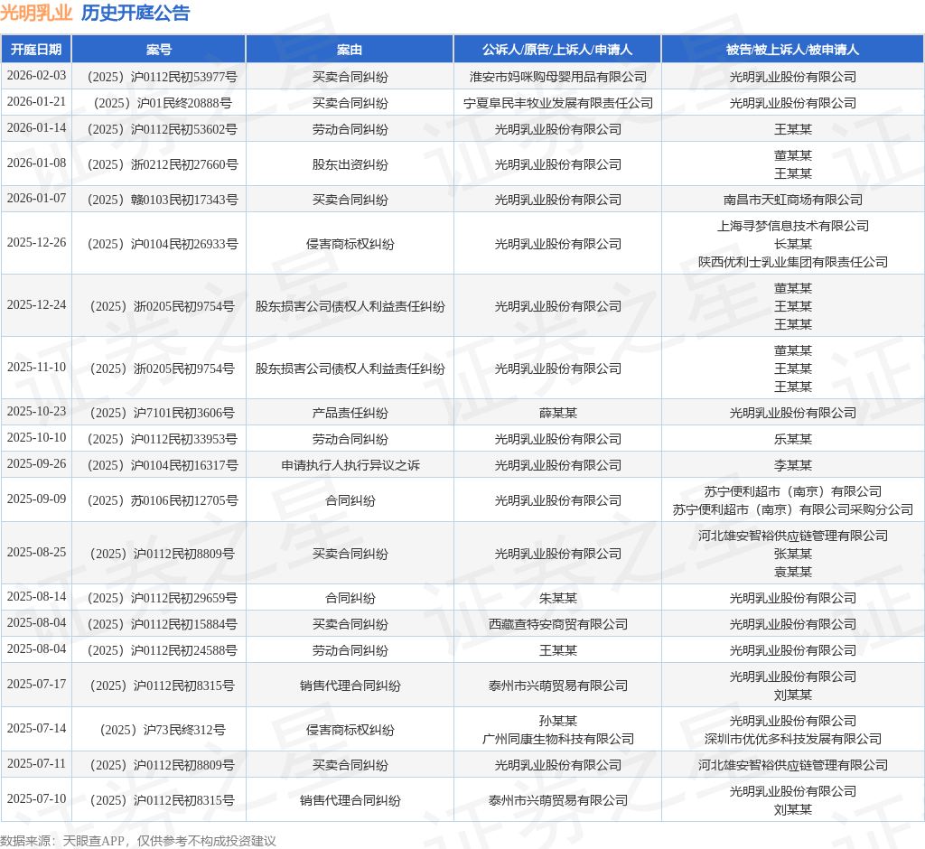The image size is (925, 849).
Task: Click the date 2025-07-17
Action: [x=36, y=685]
